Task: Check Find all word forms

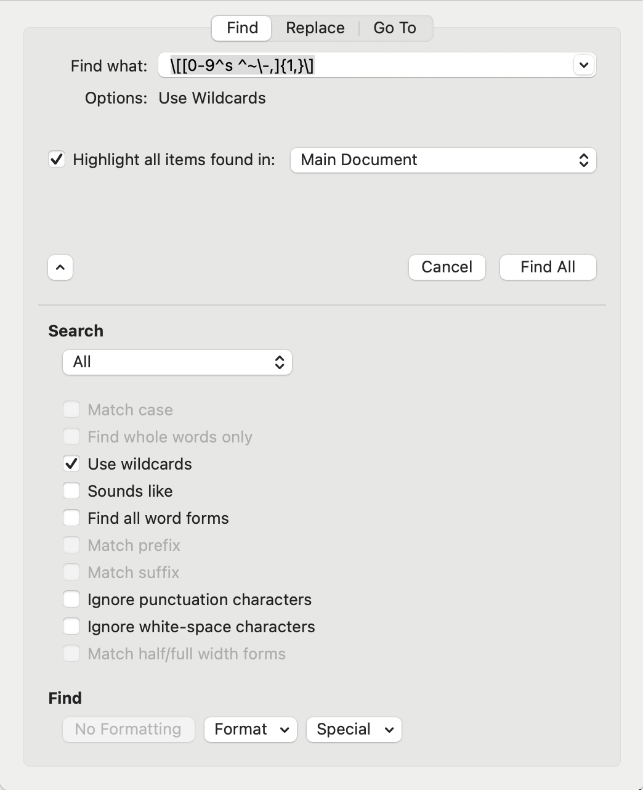Action: (71, 518)
